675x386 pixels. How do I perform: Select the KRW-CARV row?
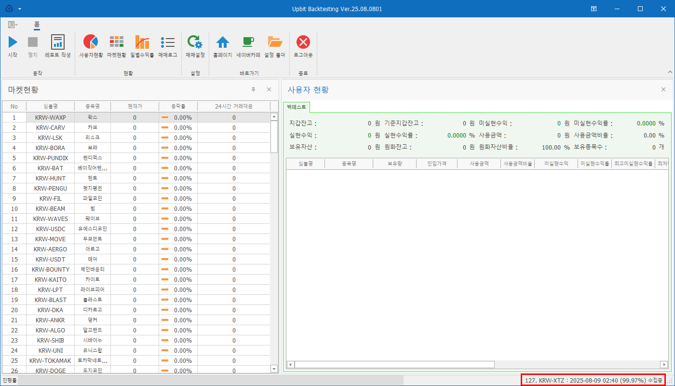(136, 127)
